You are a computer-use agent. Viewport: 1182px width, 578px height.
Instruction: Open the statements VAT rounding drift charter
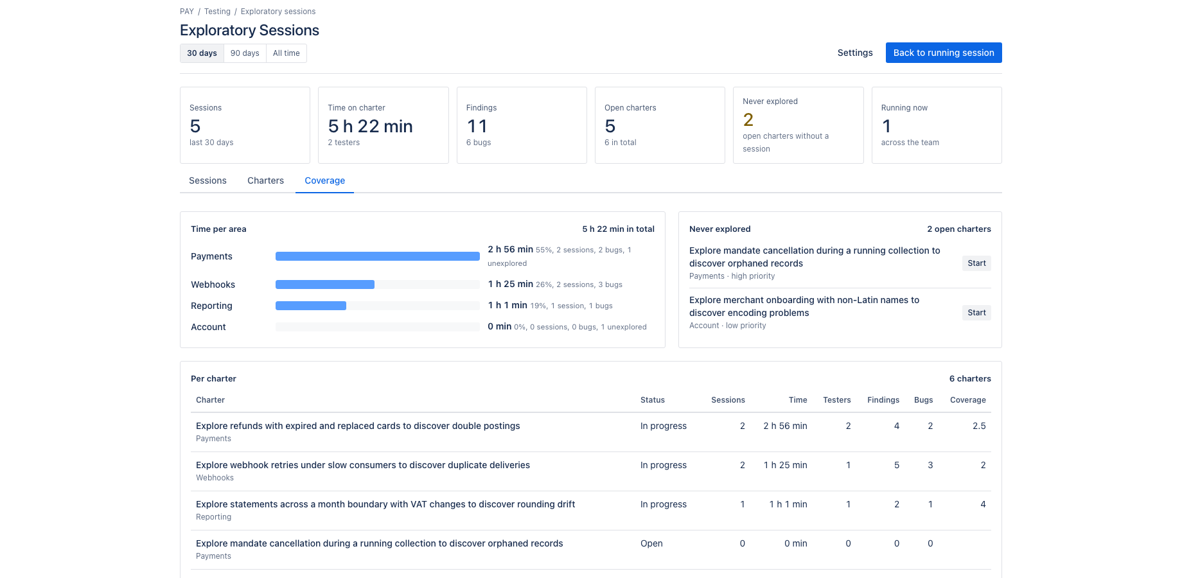(x=385, y=504)
